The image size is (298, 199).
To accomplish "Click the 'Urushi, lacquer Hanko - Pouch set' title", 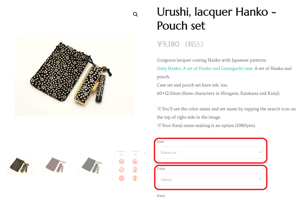I will coord(217,18).
